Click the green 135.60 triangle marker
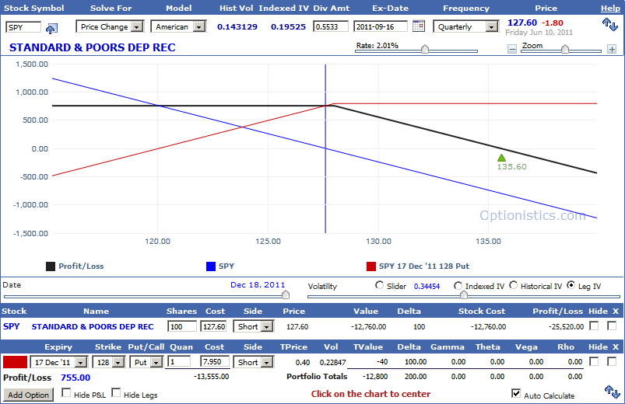 coord(501,158)
